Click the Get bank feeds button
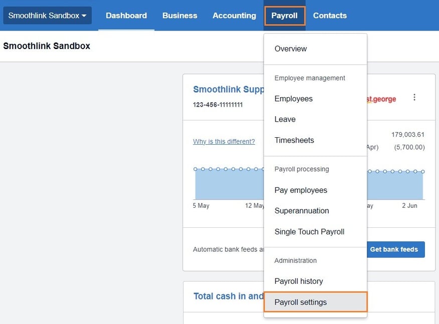 [395, 249]
